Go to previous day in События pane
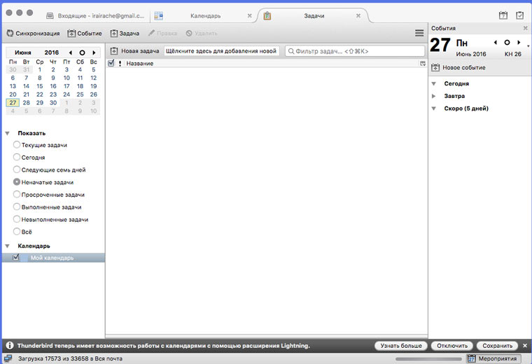 [496, 43]
